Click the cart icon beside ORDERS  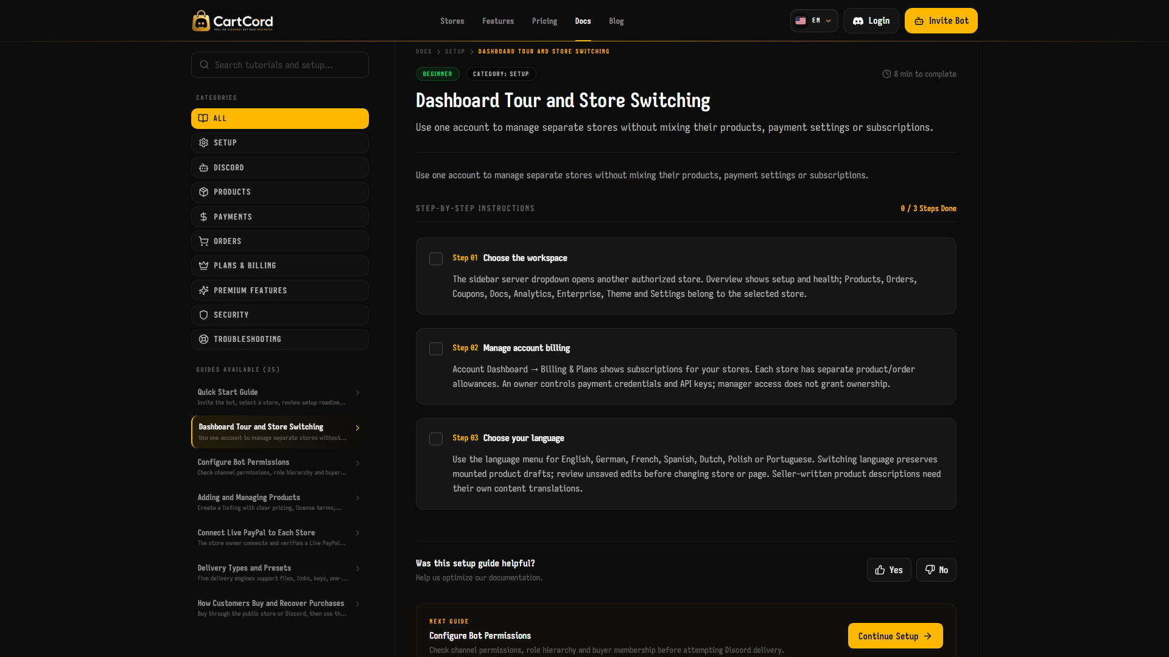click(203, 241)
